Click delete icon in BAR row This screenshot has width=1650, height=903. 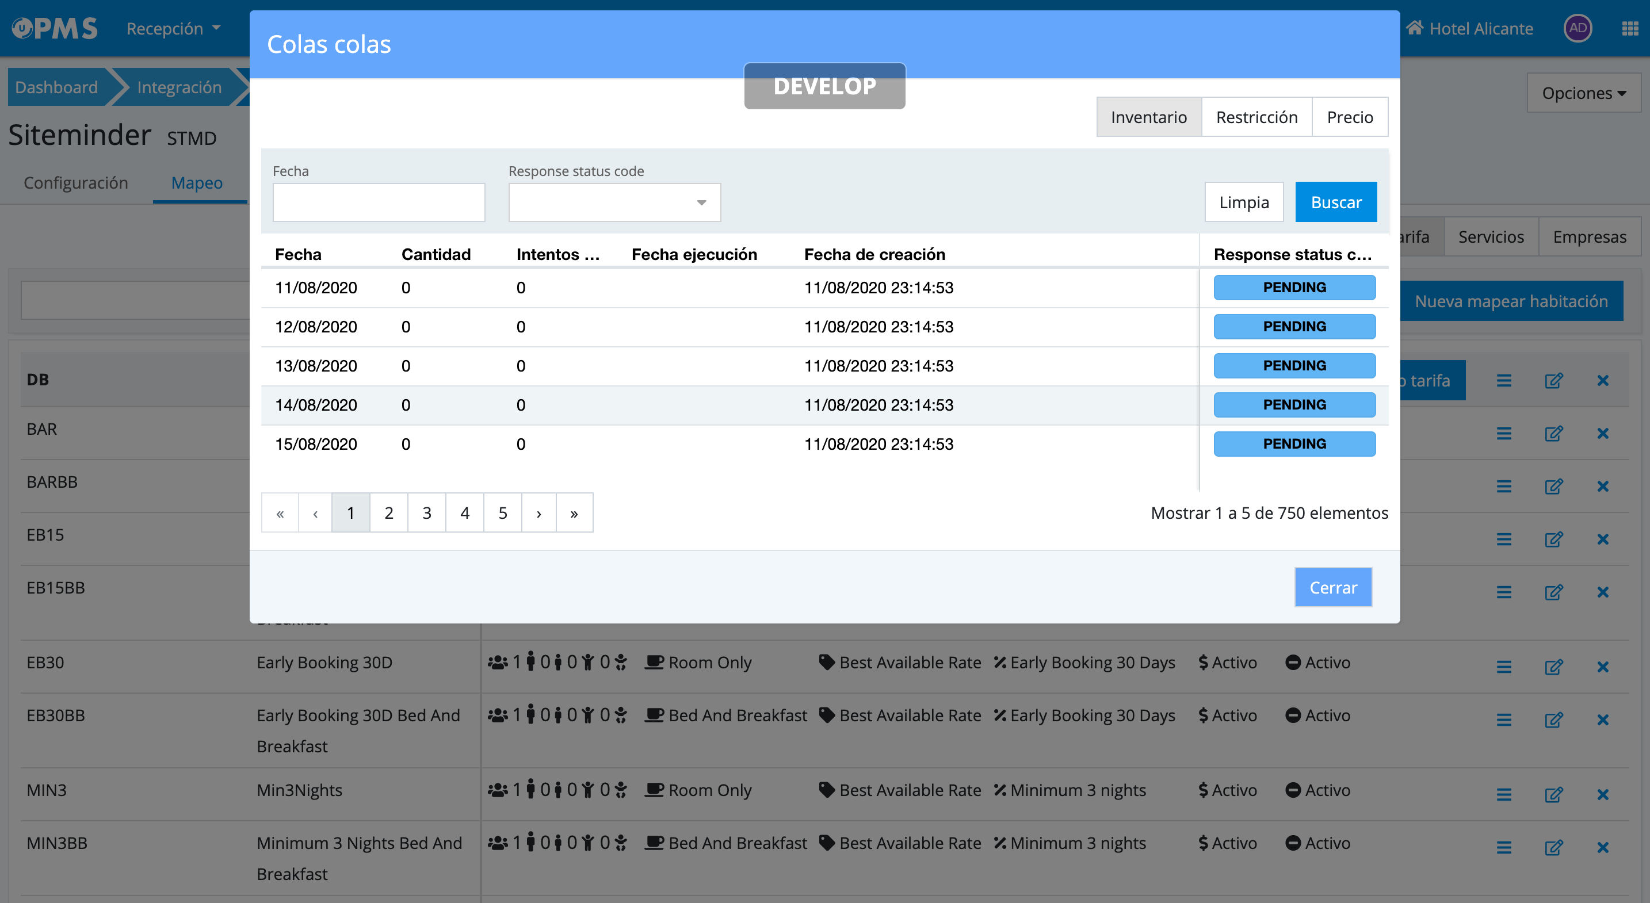point(1603,434)
